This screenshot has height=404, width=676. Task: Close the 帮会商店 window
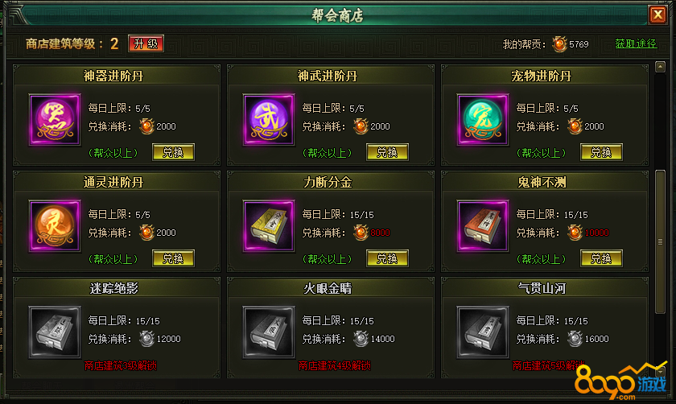[658, 15]
